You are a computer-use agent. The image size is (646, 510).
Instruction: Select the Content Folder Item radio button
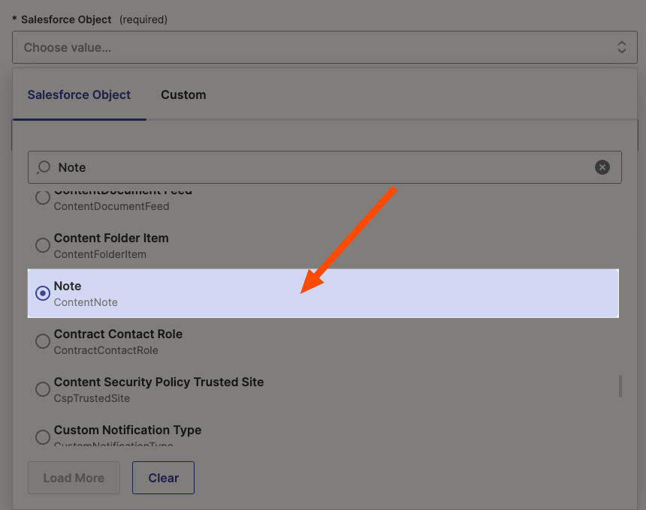42,245
